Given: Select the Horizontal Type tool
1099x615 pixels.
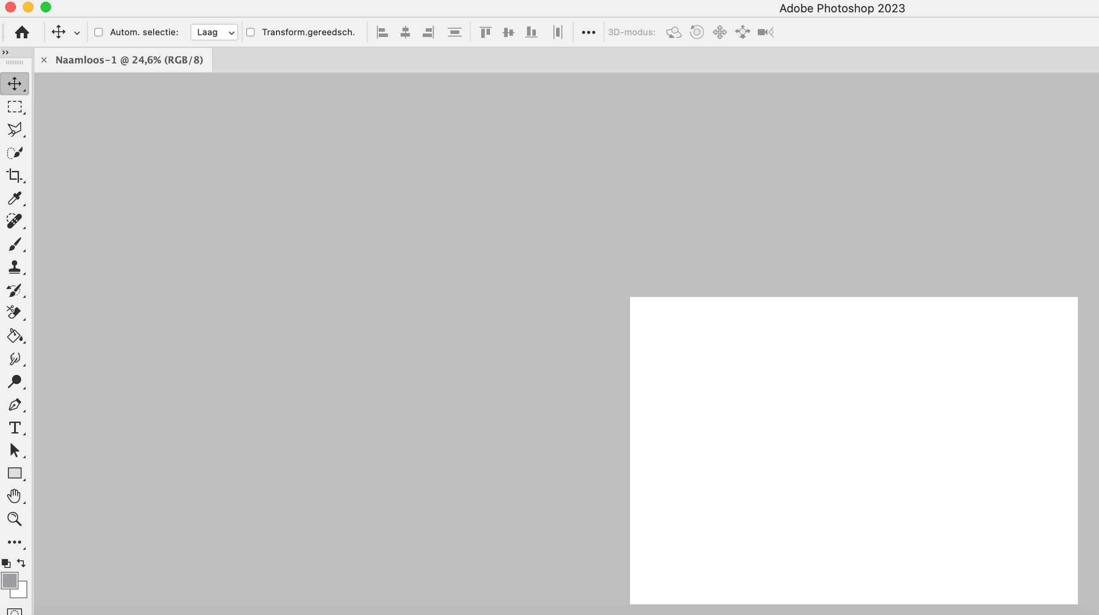Looking at the screenshot, I should tap(14, 427).
